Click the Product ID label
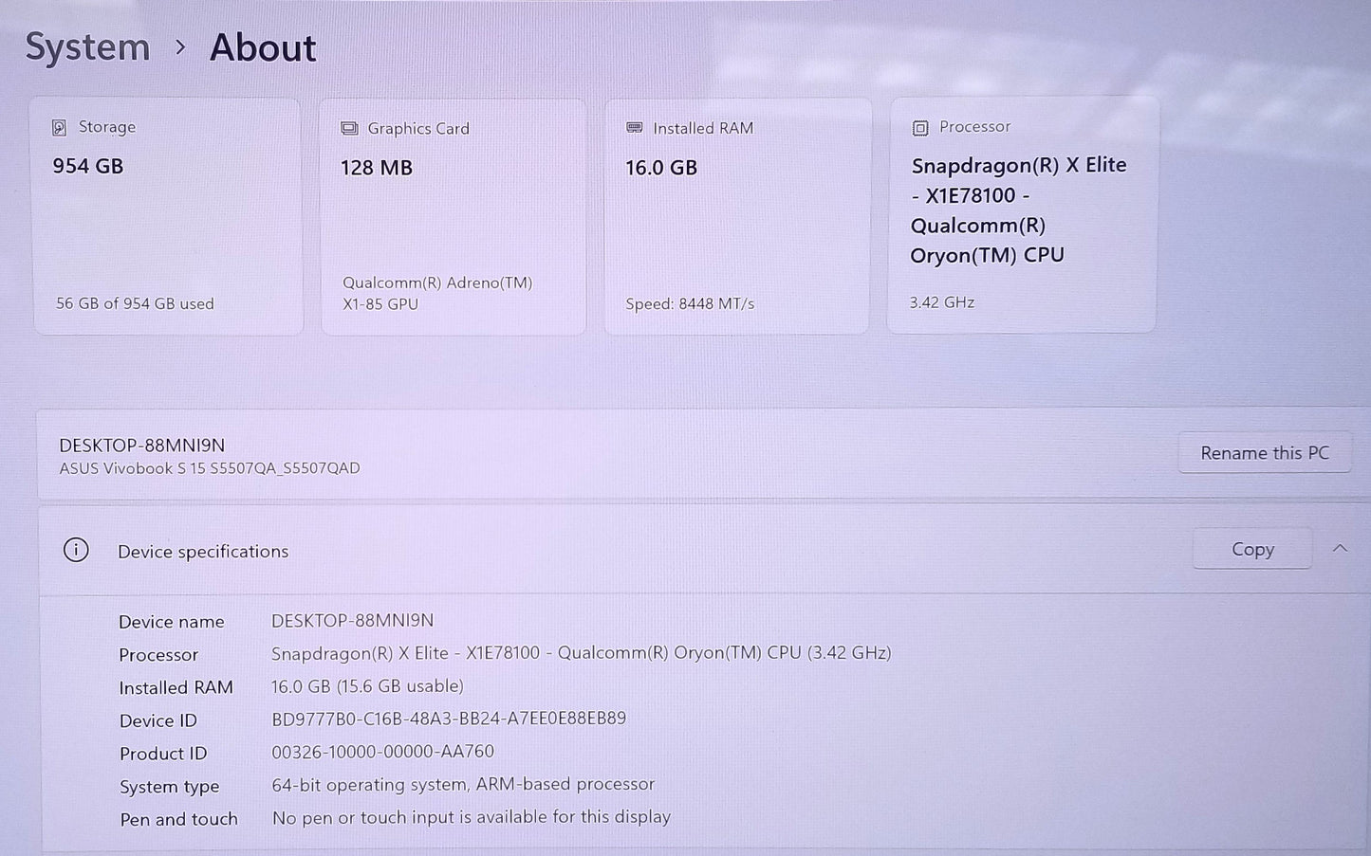 pyautogui.click(x=163, y=754)
